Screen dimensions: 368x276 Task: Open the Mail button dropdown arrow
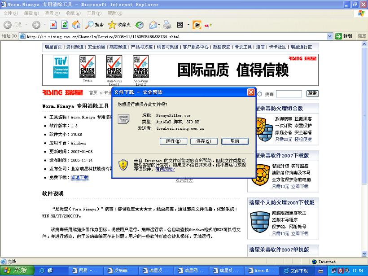pos(159,25)
